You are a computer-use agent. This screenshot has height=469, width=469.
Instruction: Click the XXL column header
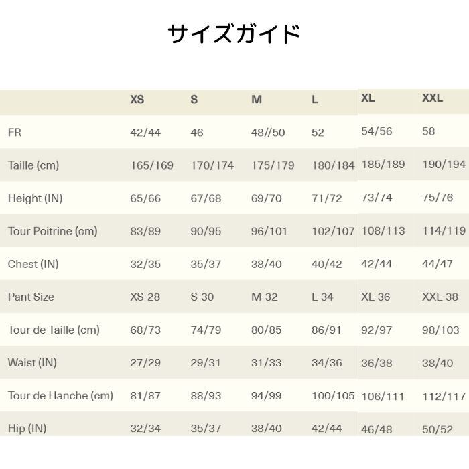click(432, 98)
